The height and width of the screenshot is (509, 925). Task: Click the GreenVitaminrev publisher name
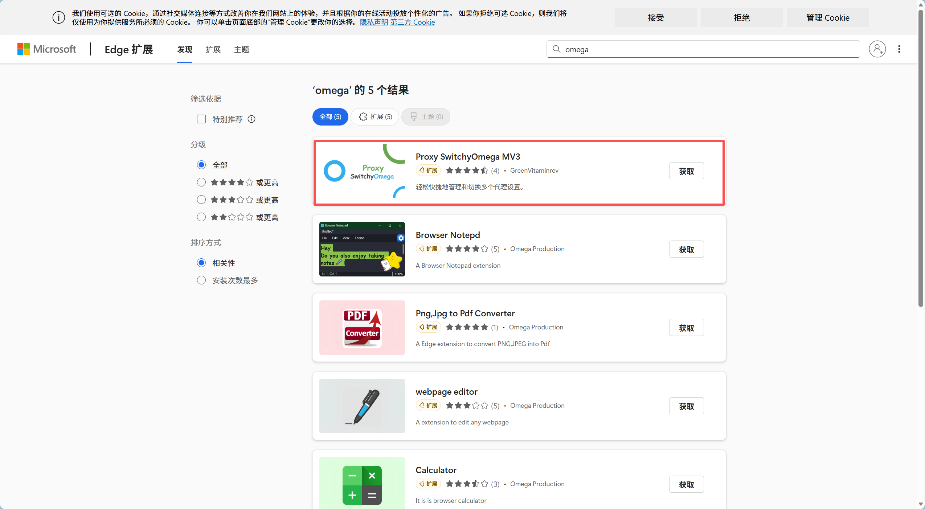[x=534, y=170]
